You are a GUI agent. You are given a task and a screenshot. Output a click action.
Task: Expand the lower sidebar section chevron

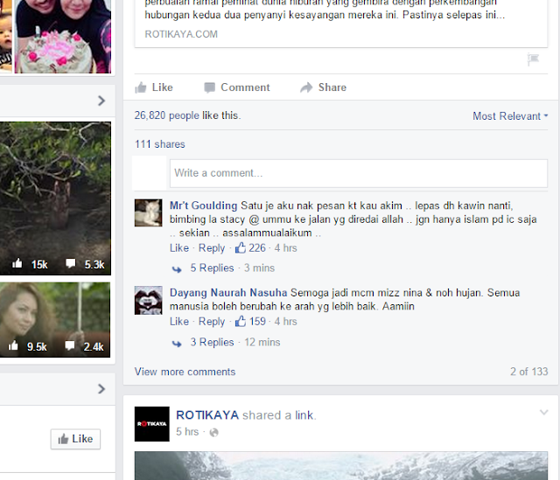(101, 389)
